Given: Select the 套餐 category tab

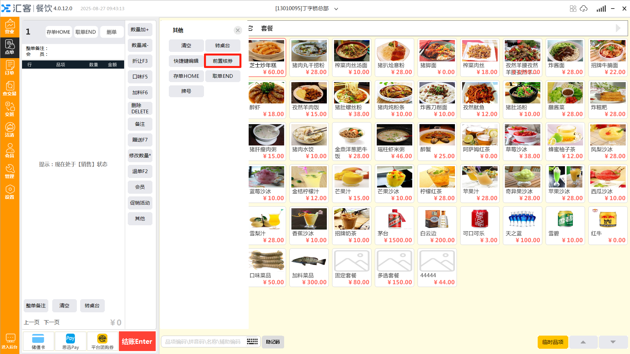Looking at the screenshot, I should (x=267, y=29).
